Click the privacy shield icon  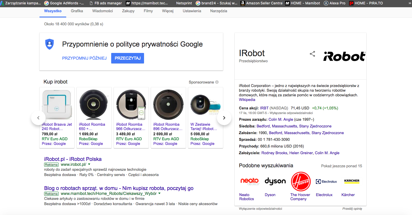click(50, 44)
